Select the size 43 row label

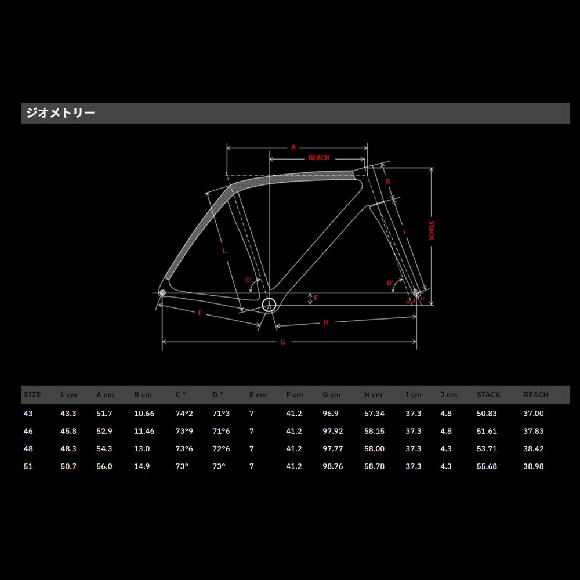click(x=28, y=414)
